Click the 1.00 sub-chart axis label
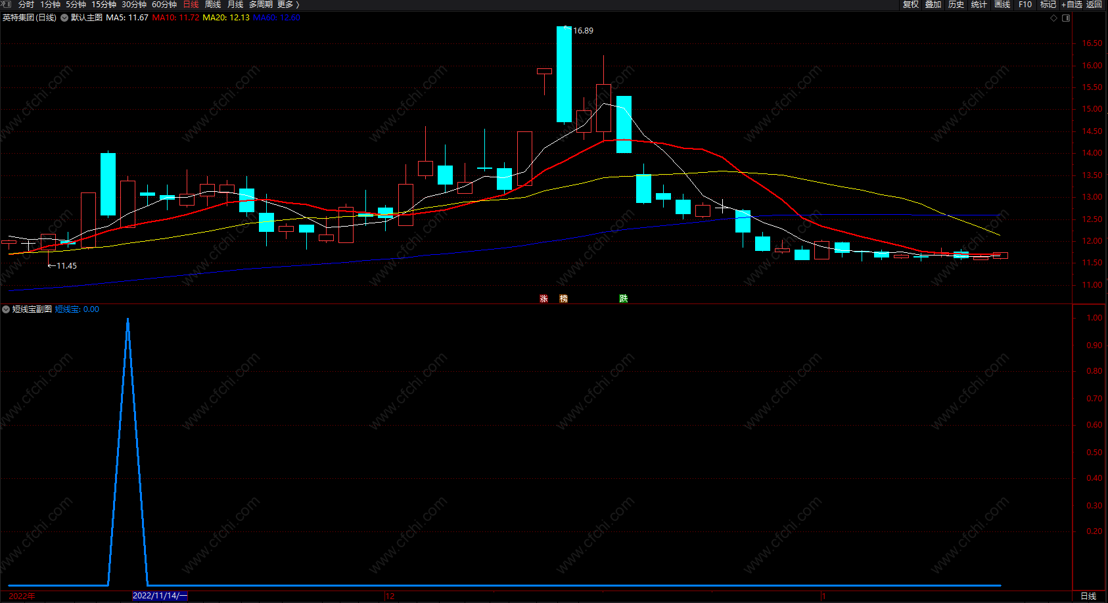This screenshot has height=603, width=1108. (x=1094, y=318)
